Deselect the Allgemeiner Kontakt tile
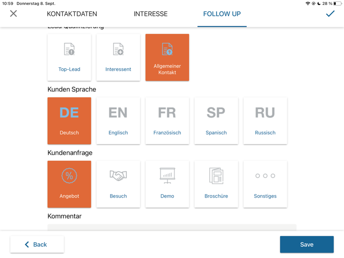This screenshot has height=258, width=344. tap(167, 57)
